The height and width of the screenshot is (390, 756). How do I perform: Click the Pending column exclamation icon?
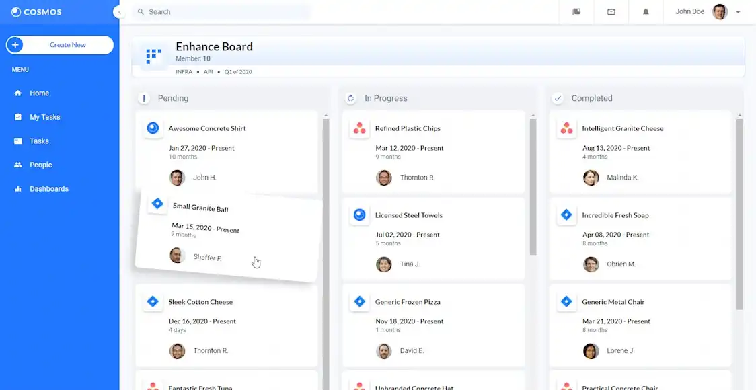click(x=143, y=98)
